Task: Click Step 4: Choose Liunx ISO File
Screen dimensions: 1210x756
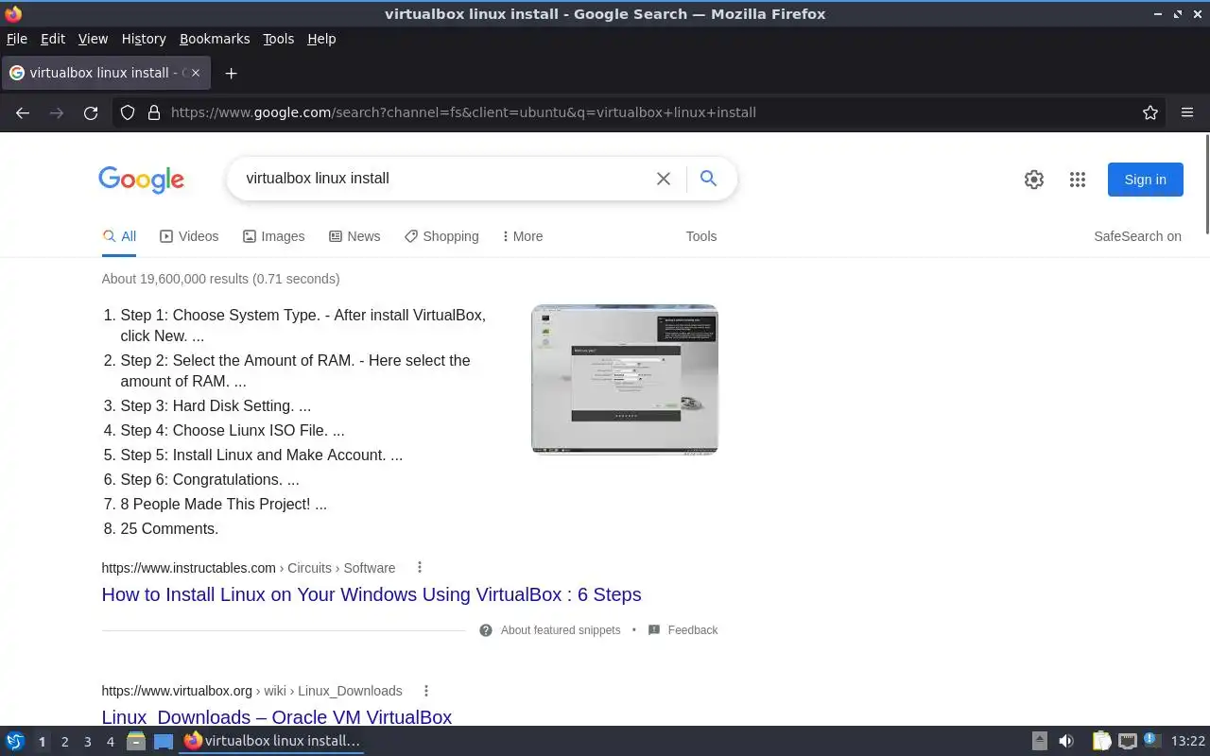Action: click(x=233, y=430)
